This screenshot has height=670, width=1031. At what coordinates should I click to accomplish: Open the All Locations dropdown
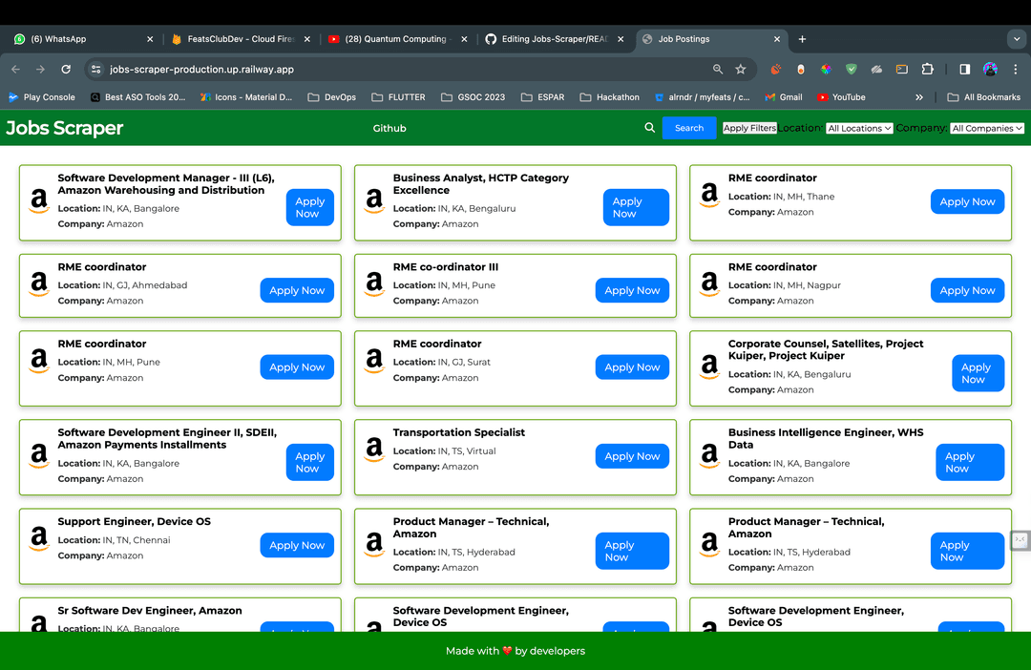point(859,128)
